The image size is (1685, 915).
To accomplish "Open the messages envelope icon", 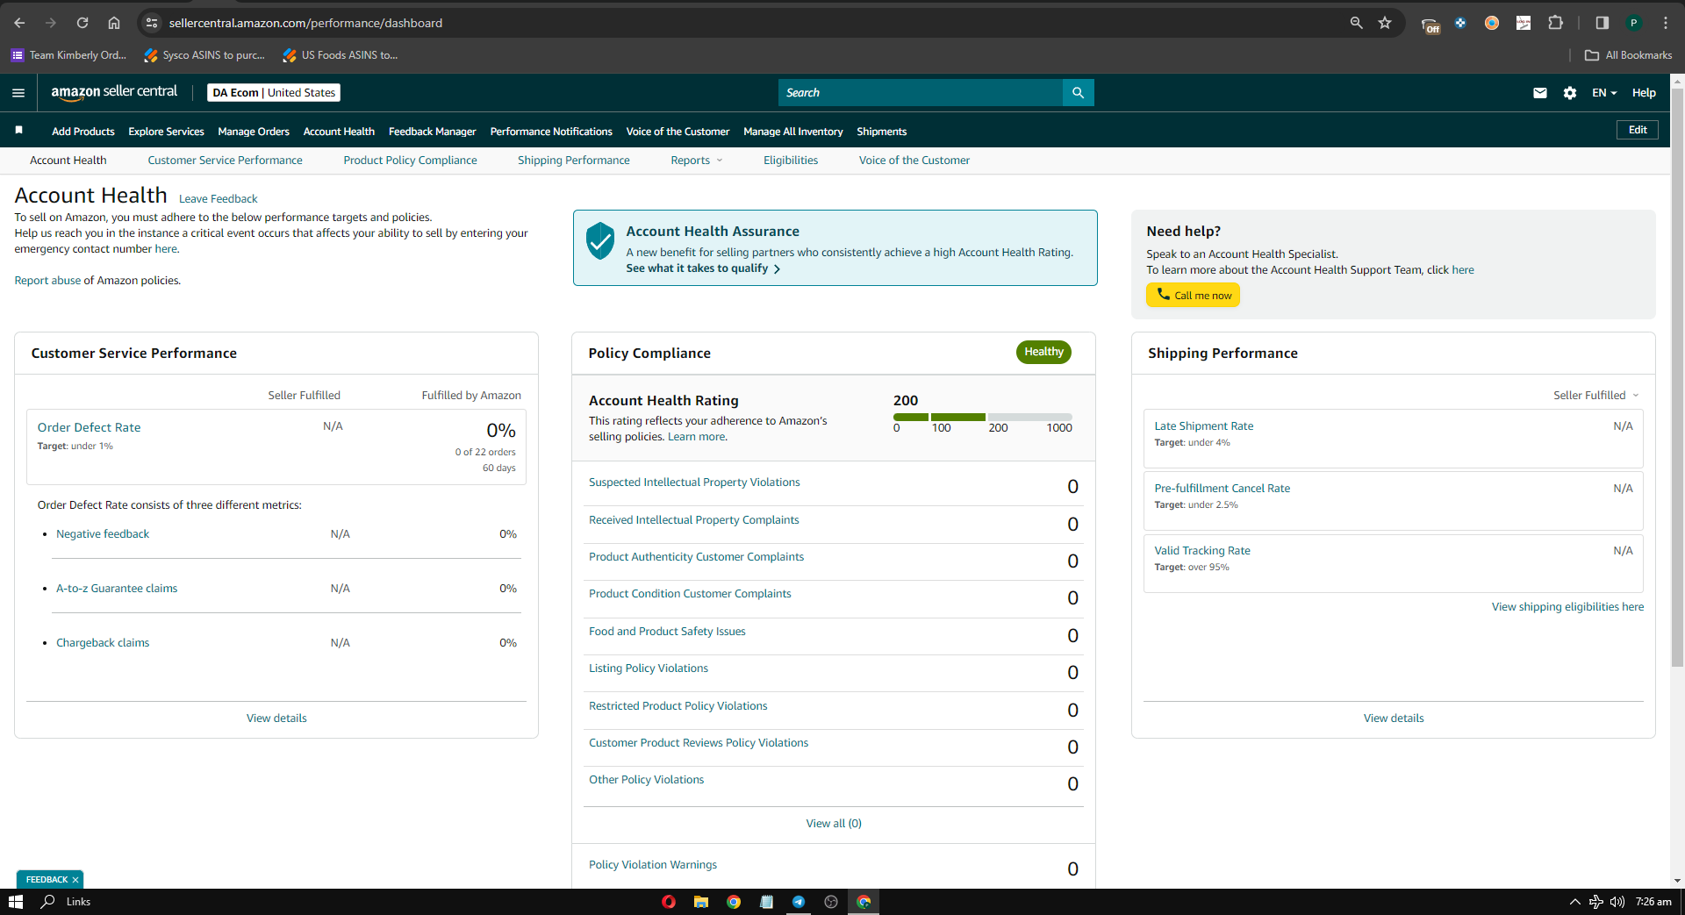I will tap(1540, 93).
